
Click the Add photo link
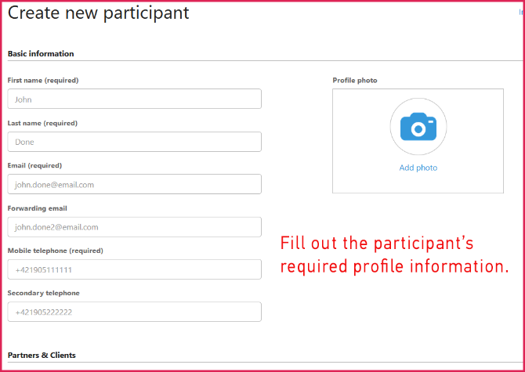tap(418, 168)
